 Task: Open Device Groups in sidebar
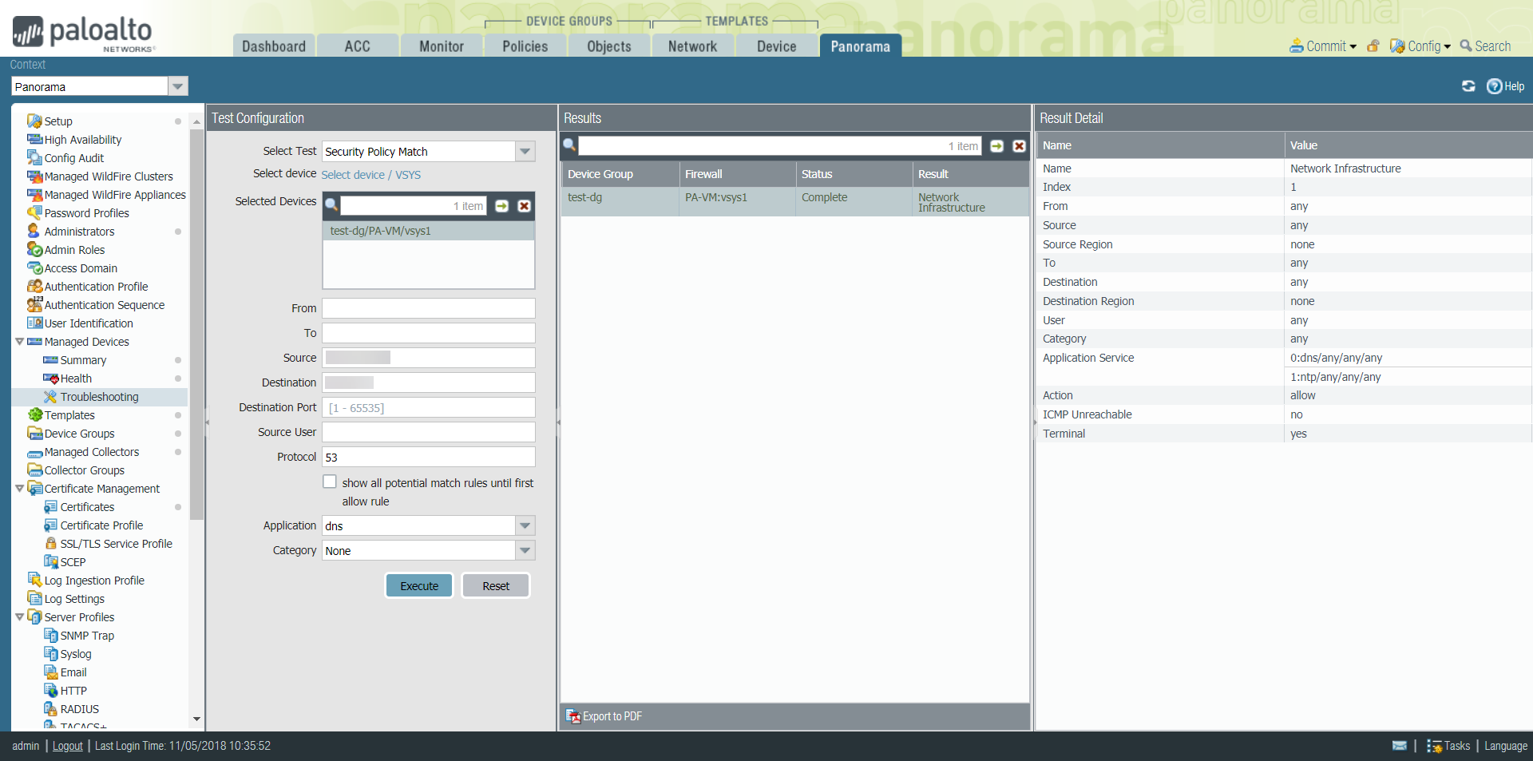79,434
